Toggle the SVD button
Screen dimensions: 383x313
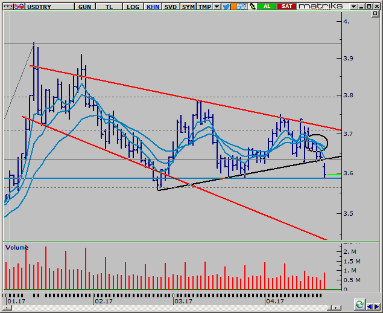click(171, 6)
